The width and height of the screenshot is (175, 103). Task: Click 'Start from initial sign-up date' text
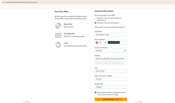pos(74,36)
